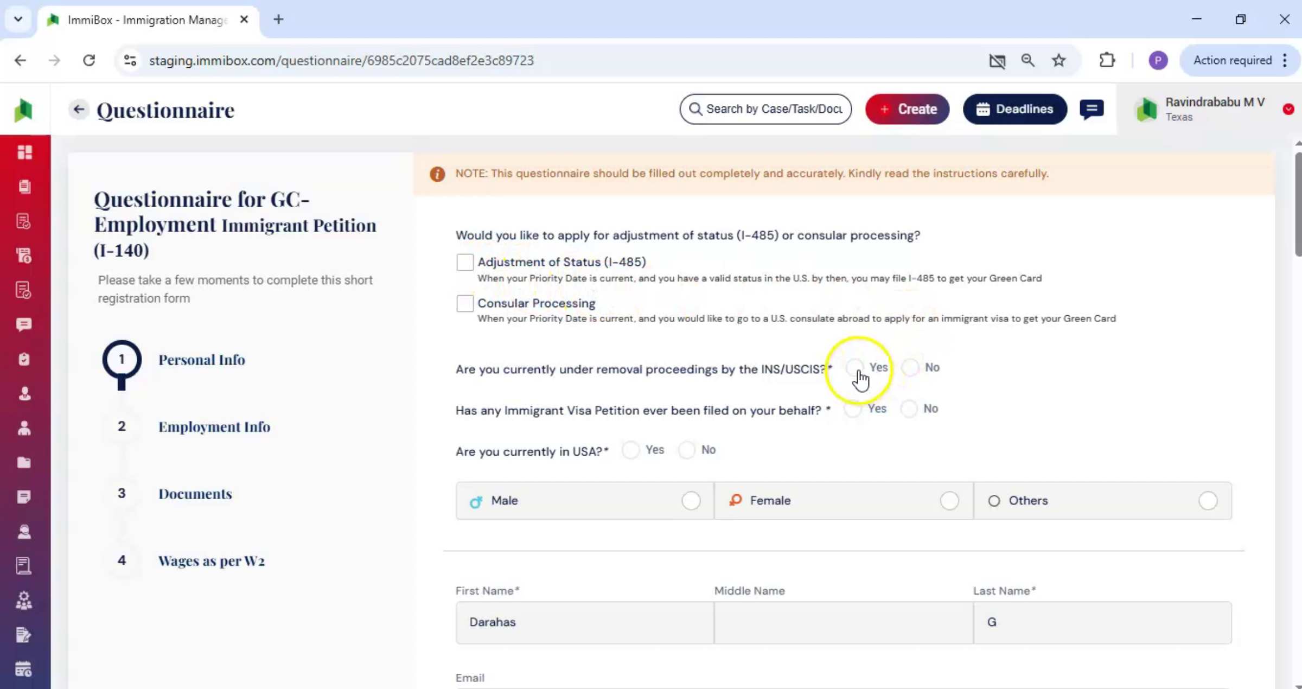This screenshot has height=689, width=1302.
Task: Go back using arrow beside Questionnaire title
Action: (79, 110)
